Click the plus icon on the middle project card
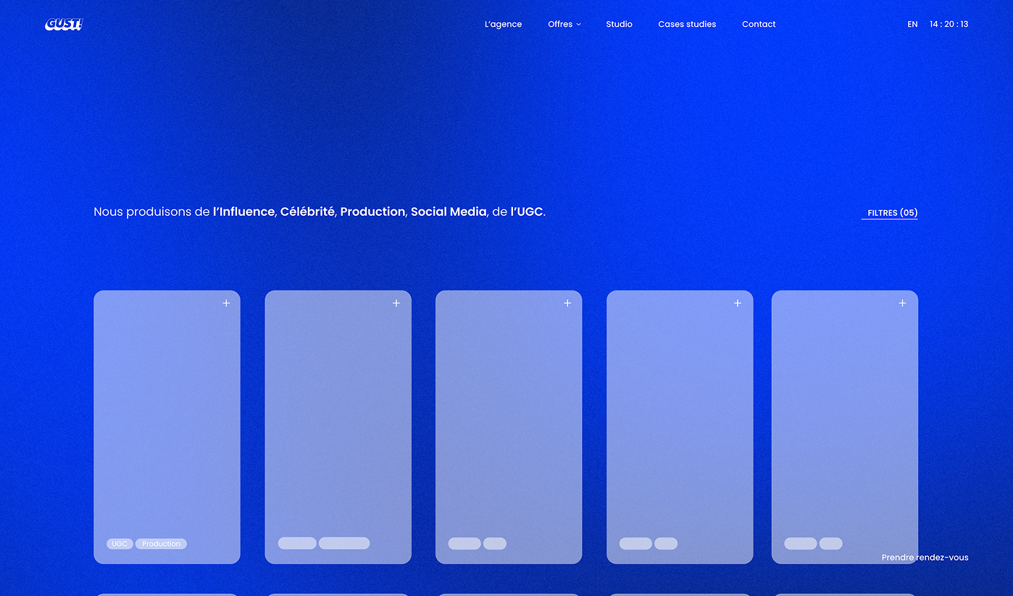The height and width of the screenshot is (596, 1013). 567,303
